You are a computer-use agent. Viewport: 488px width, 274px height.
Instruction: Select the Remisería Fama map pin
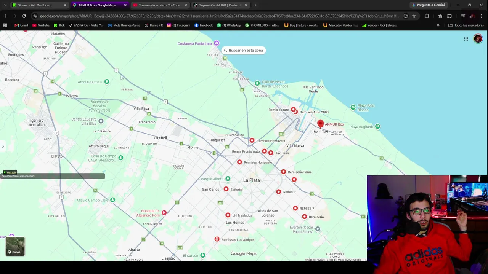coord(283,172)
